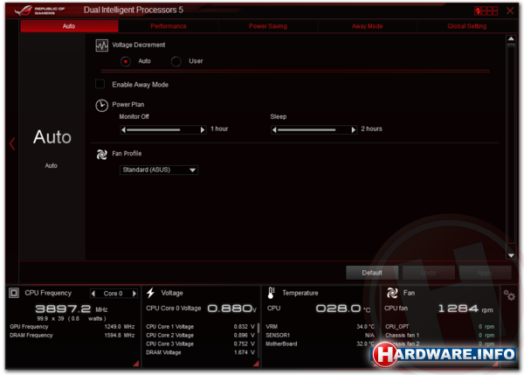
Task: Click the Temperature thermometer icon
Action: [271, 293]
